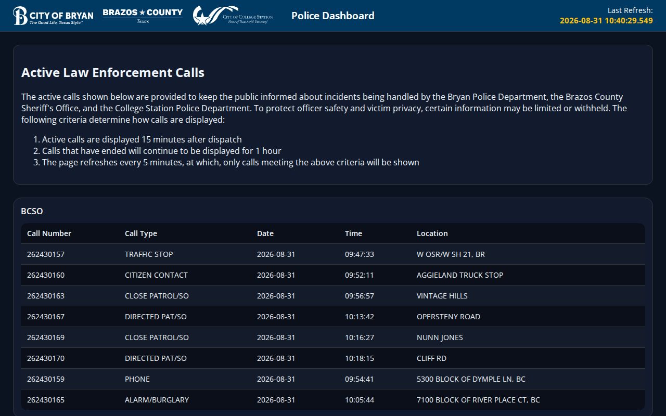The width and height of the screenshot is (666, 416).
Task: Click the ALARM/BURGLARY call type
Action: 157,400
